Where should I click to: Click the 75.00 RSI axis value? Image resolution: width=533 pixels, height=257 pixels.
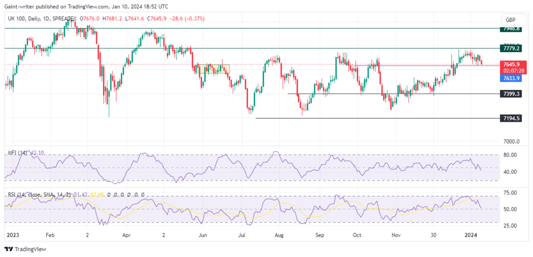(510, 192)
